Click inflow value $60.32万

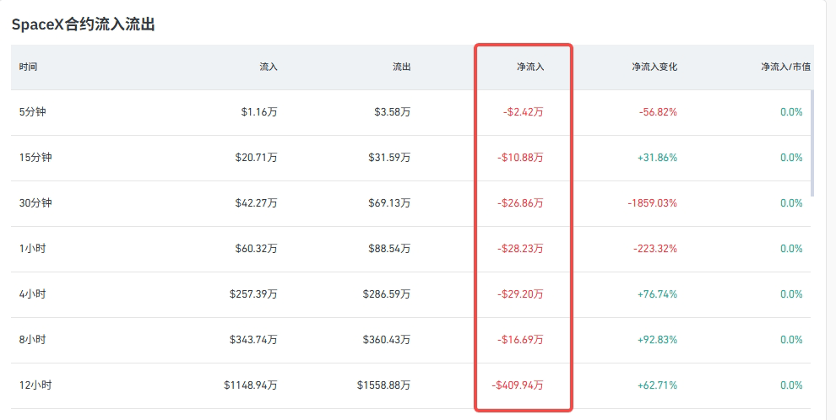tap(256, 249)
